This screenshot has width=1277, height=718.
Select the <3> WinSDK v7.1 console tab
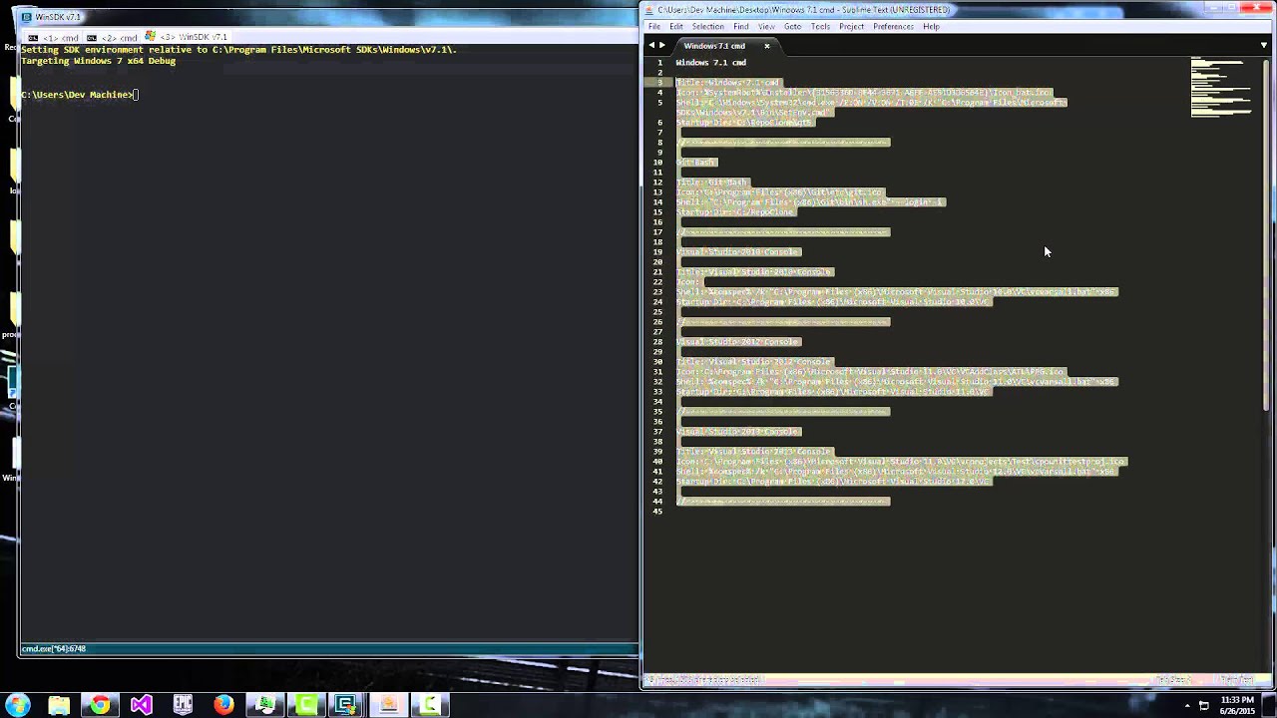187,37
